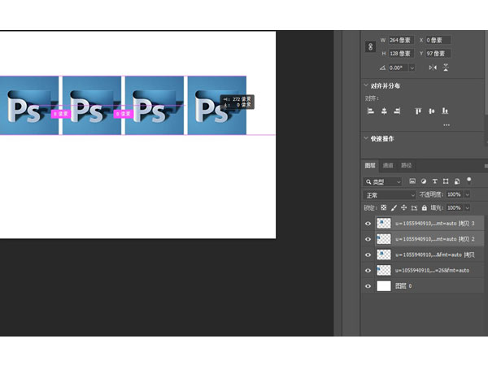Switch to the 路径 tab
488x366 pixels.
click(x=406, y=165)
